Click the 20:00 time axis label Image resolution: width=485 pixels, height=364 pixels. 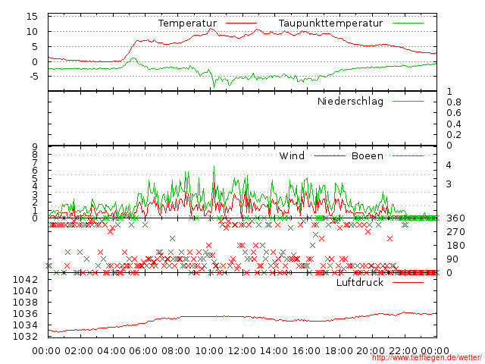coord(371,351)
